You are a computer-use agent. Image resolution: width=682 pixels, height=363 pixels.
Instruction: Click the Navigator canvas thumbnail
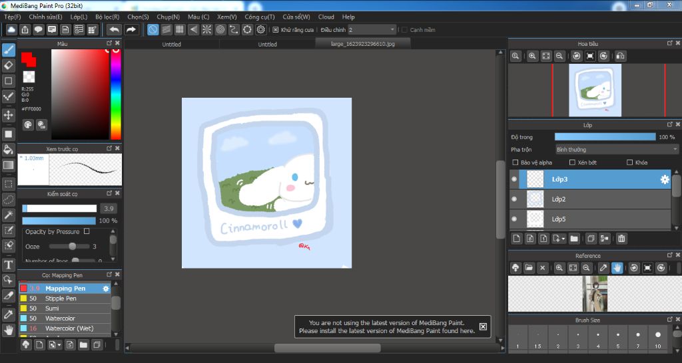[x=595, y=90]
